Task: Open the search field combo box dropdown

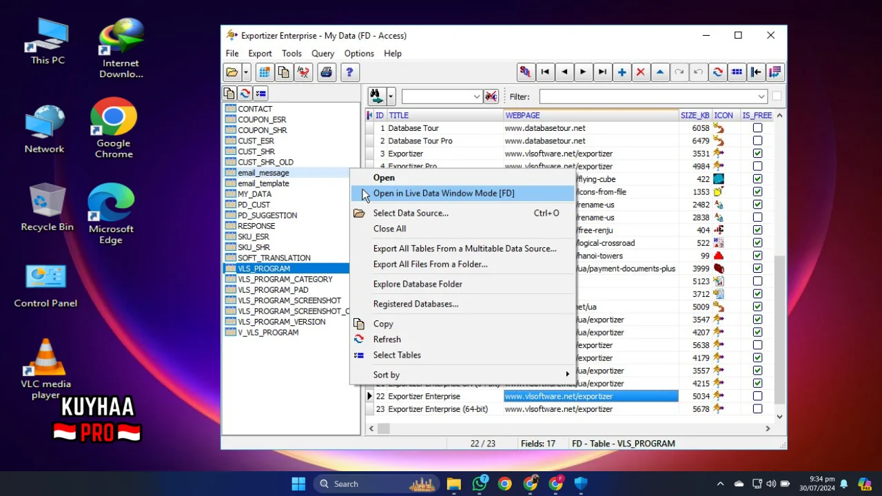Action: [x=476, y=97]
